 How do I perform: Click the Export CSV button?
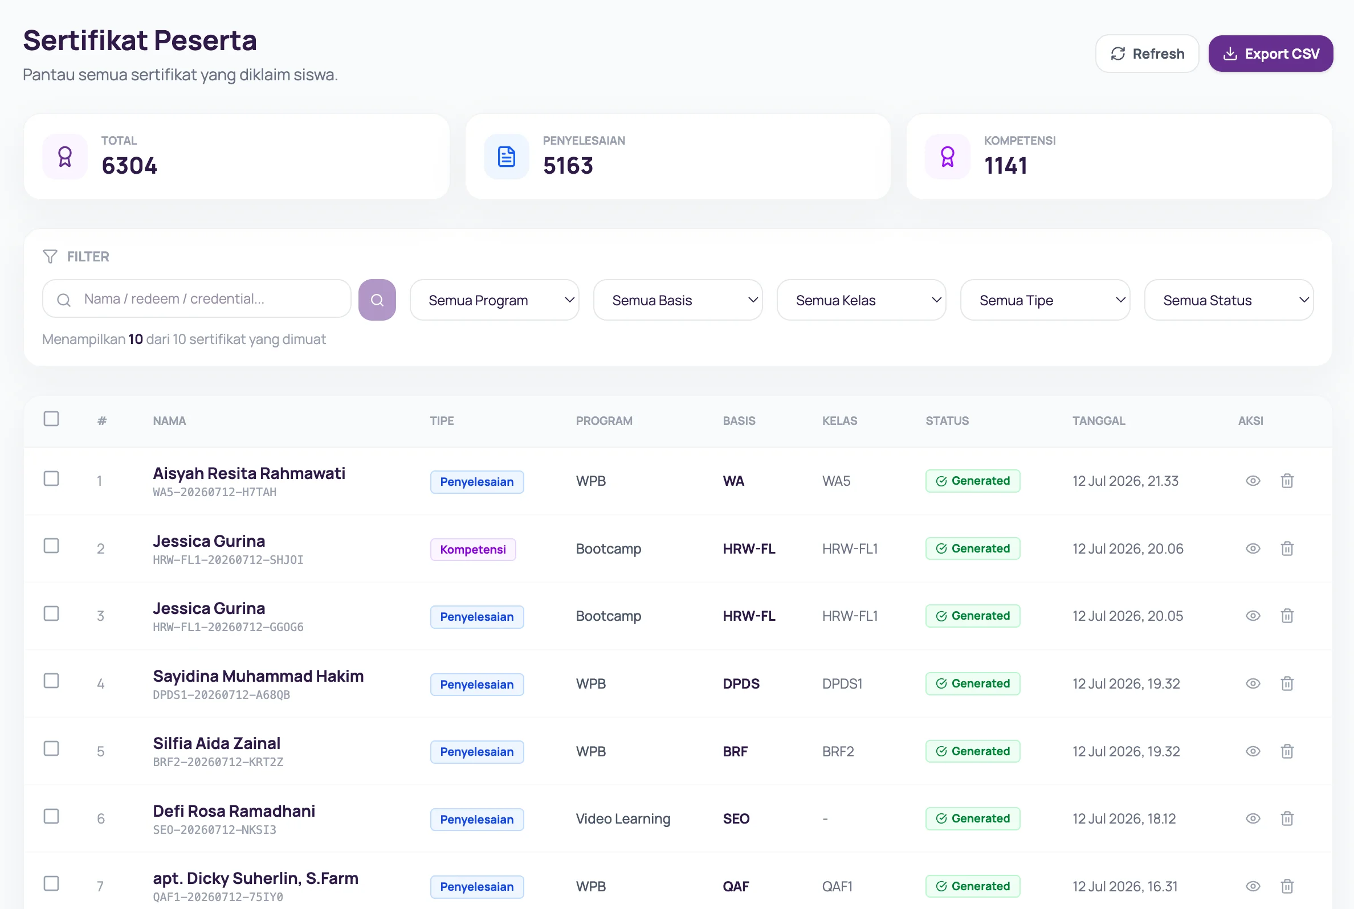click(1270, 54)
